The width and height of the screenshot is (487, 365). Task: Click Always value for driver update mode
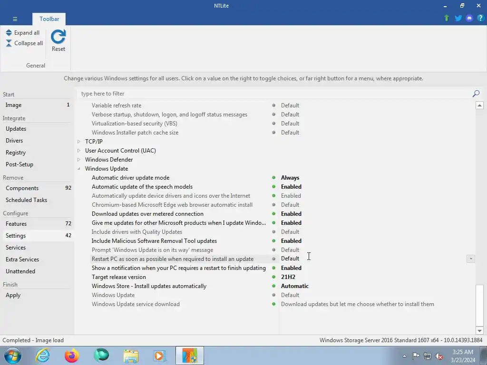click(290, 178)
